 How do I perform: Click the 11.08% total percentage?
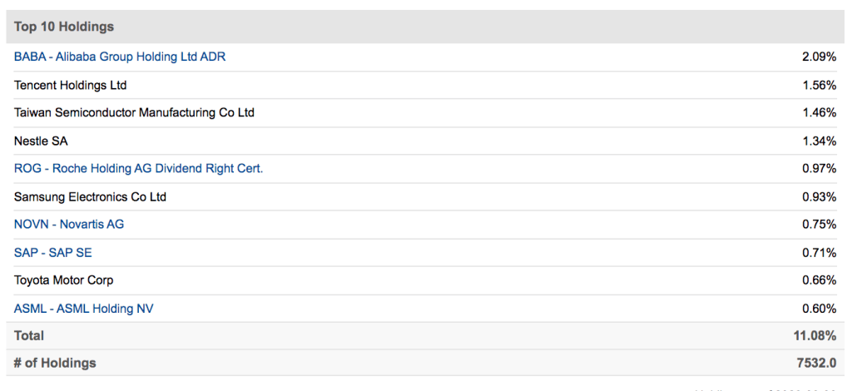(815, 335)
